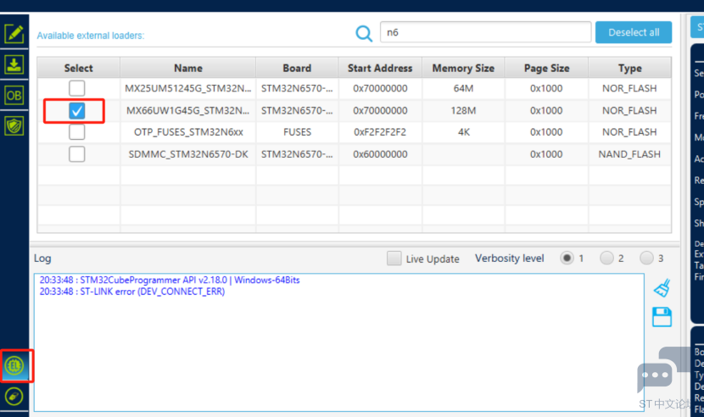Open the Memory & File editing pencil icon
704x417 pixels.
[14, 34]
